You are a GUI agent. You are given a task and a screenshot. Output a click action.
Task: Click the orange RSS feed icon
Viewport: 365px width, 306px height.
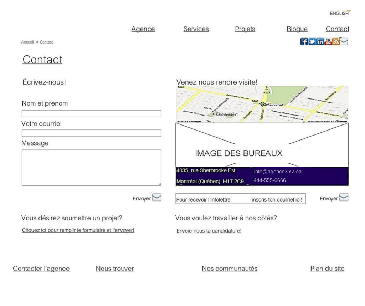point(336,42)
